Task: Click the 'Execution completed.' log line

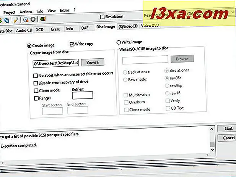Action: 19,146
